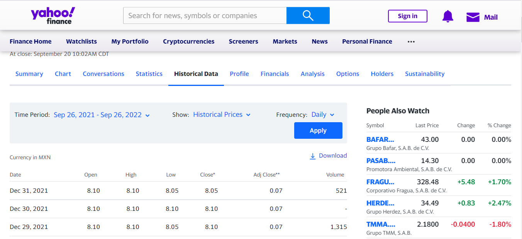This screenshot has width=522, height=239.
Task: Click the Yahoo Finance logo
Action: [x=53, y=16]
